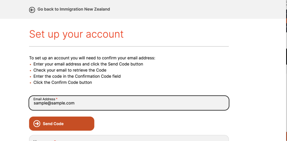Select the partially visible field below Send Code

click(x=129, y=138)
